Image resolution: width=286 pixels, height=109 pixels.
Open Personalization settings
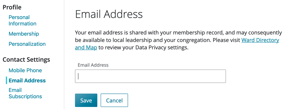point(27,44)
